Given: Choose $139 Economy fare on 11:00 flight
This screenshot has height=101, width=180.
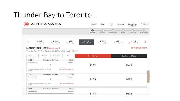Looking at the screenshot, I should pyautogui.click(x=93, y=79).
